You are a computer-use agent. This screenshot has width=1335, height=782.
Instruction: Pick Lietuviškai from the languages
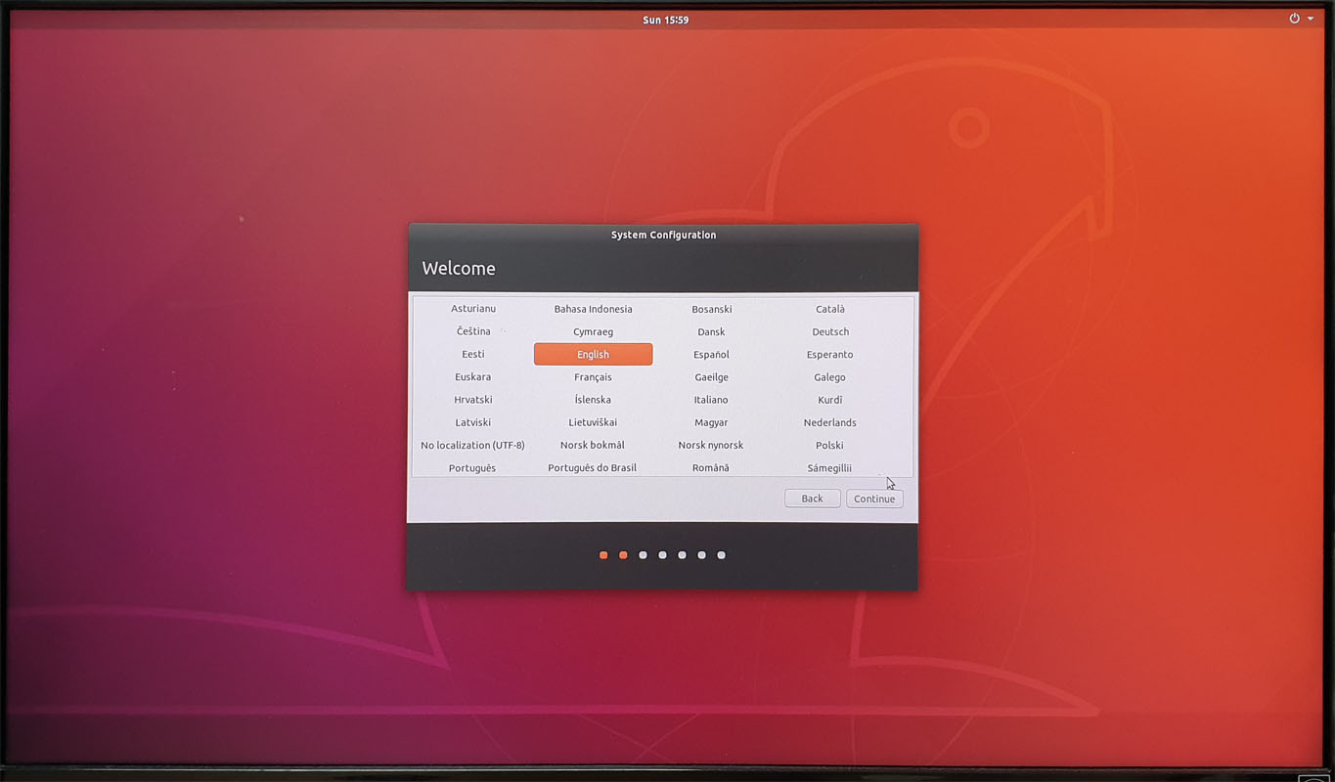(593, 422)
